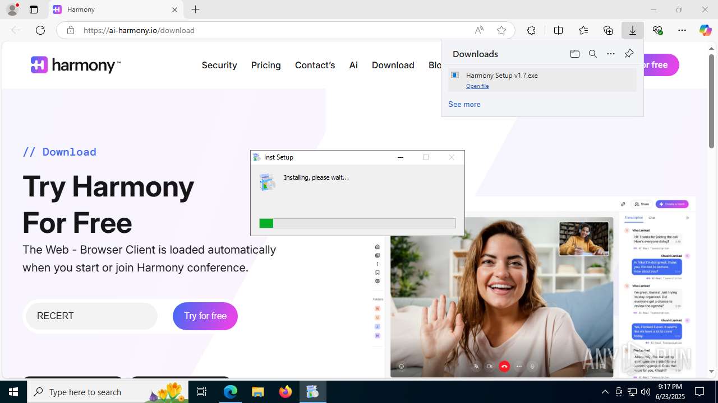This screenshot has width=718, height=403.
Task: Open the Contact's menu item
Action: (315, 65)
